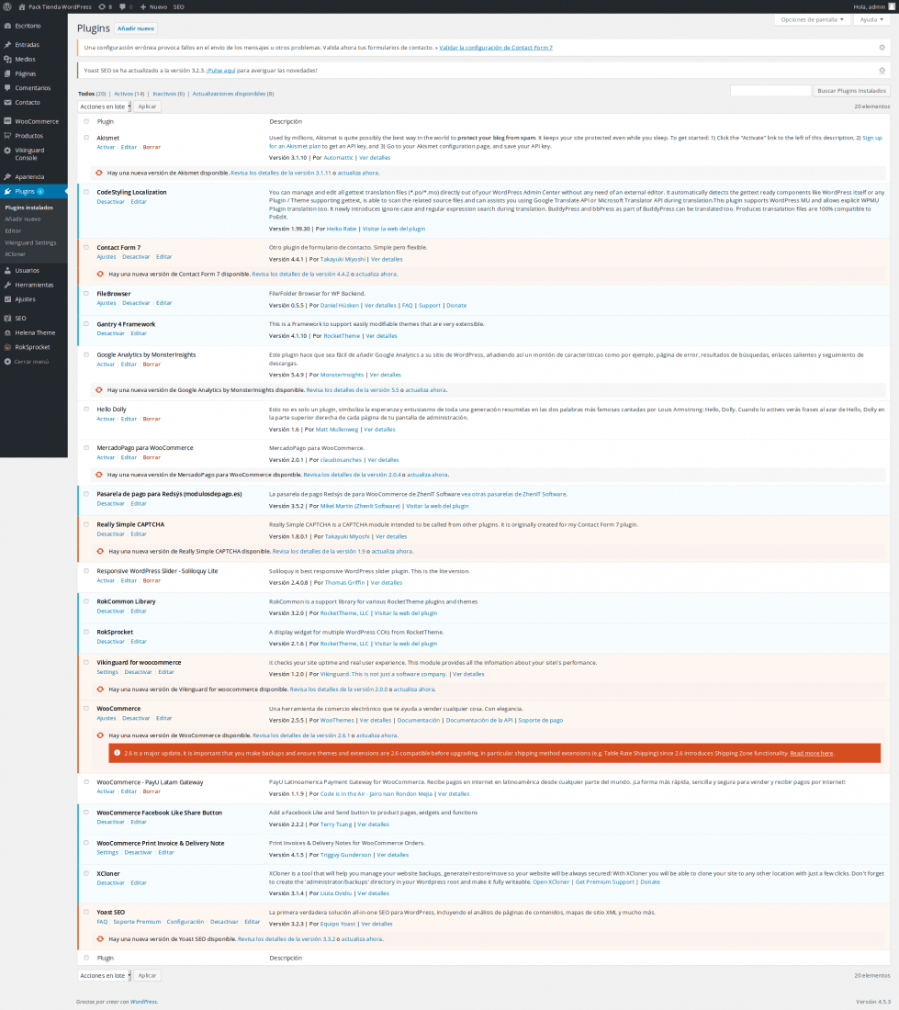Image resolution: width=899 pixels, height=1010 pixels.
Task: Click the Cerrar menú collapse icon
Action: pos(7,362)
